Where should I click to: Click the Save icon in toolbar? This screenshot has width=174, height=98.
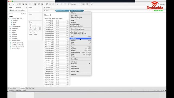pyautogui.click(x=20, y=4)
